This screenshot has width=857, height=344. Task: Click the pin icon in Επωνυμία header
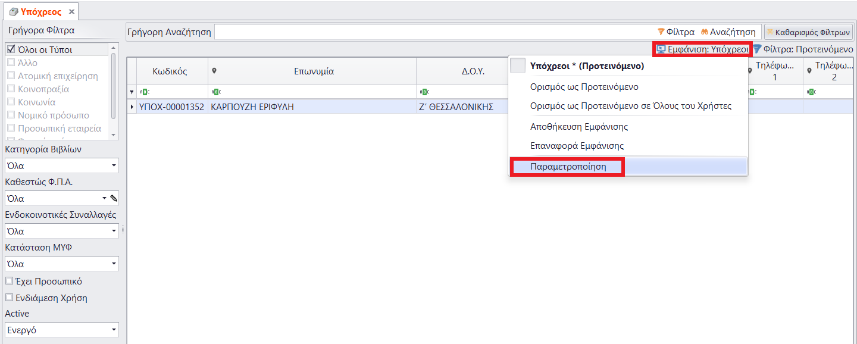tap(214, 71)
